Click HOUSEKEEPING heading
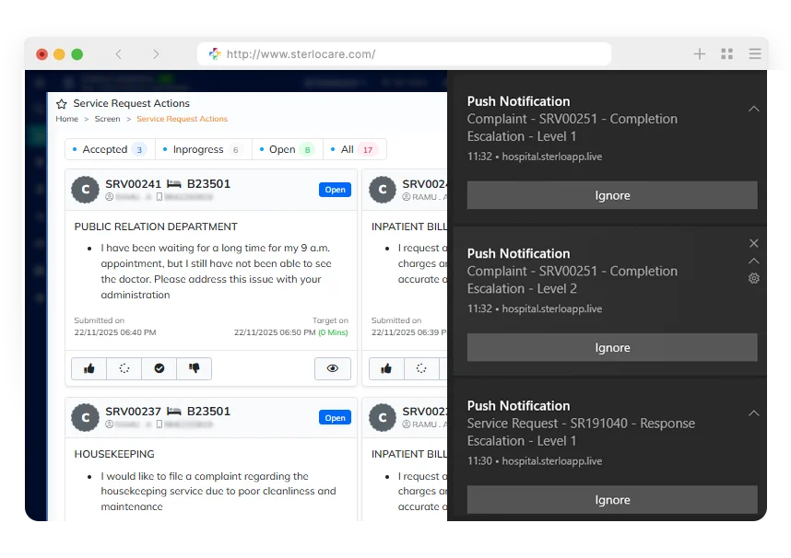 (x=114, y=454)
